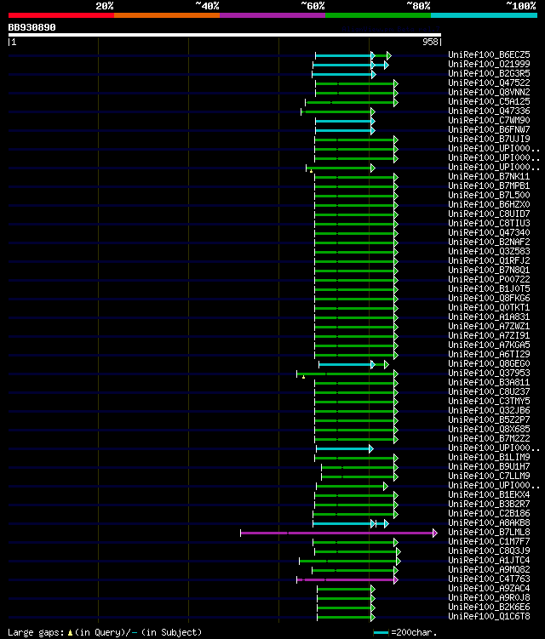Open hit UniRef100_Q47522

tap(489, 83)
